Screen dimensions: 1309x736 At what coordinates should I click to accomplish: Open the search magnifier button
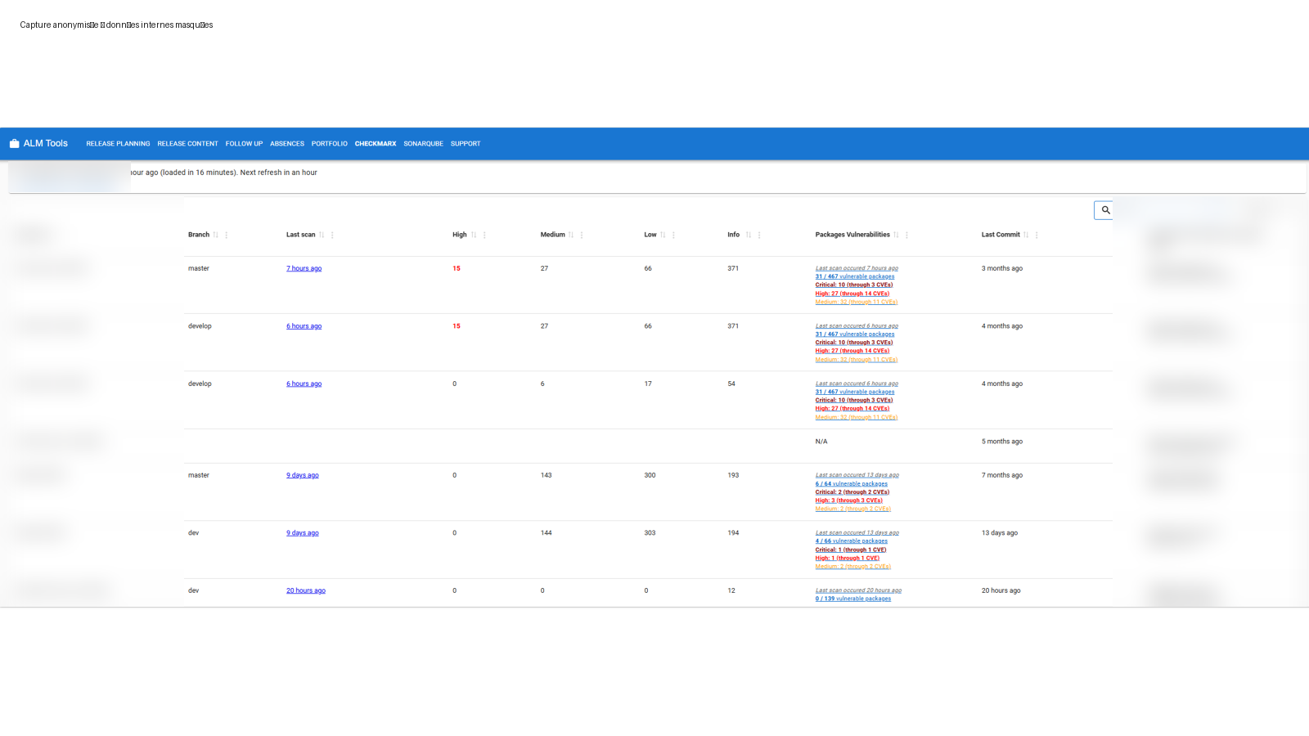click(x=1105, y=210)
